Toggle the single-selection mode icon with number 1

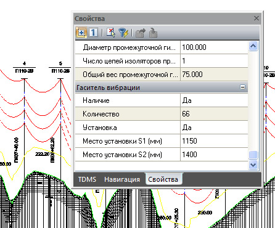93,33
